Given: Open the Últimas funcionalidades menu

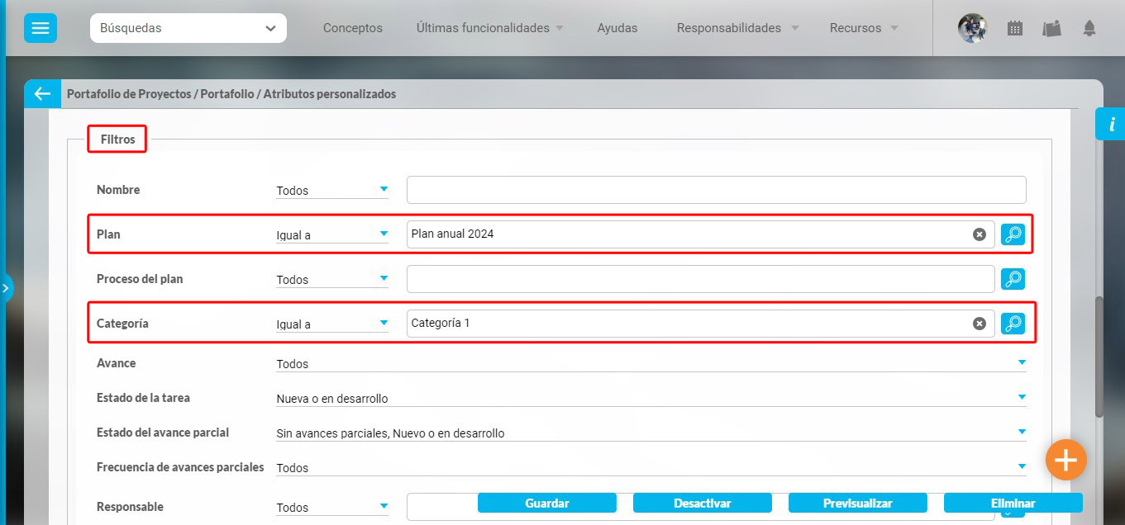Looking at the screenshot, I should [489, 28].
